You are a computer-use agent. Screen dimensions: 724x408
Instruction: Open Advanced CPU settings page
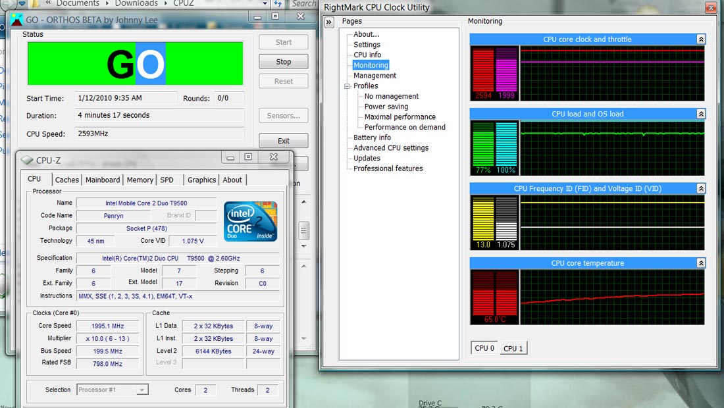391,147
